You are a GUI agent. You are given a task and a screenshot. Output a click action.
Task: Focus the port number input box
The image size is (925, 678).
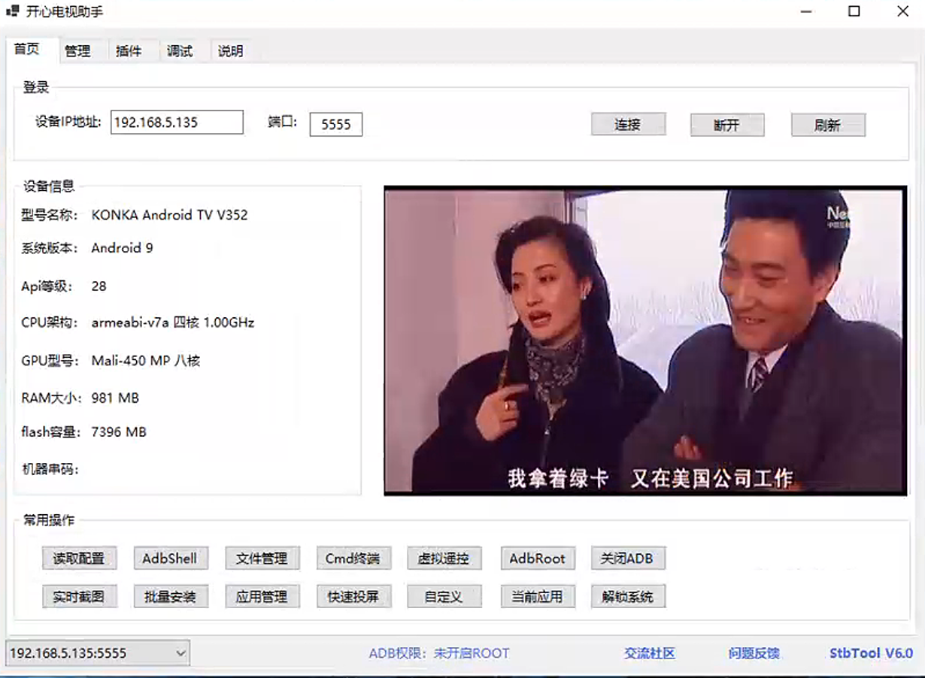(335, 125)
